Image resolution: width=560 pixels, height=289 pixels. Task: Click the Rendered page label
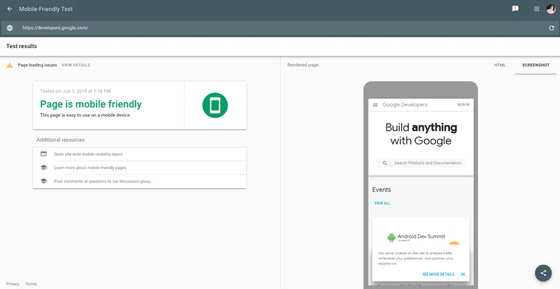point(303,65)
